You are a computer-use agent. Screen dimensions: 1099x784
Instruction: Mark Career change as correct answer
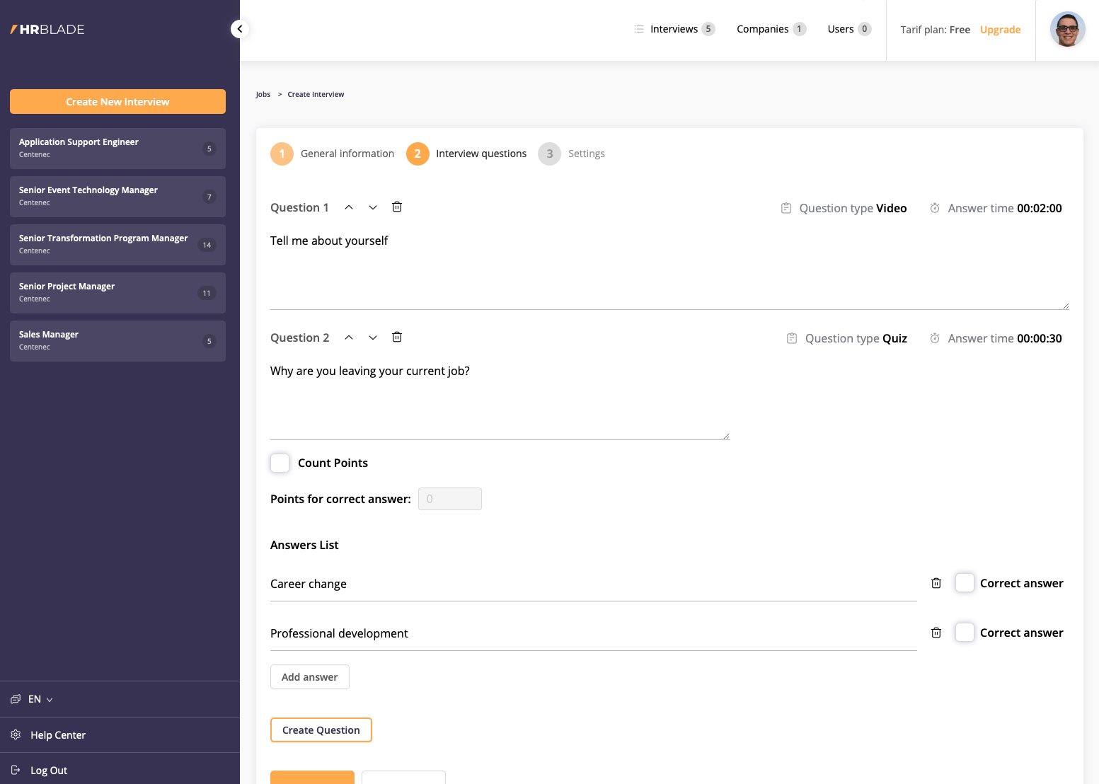[965, 583]
